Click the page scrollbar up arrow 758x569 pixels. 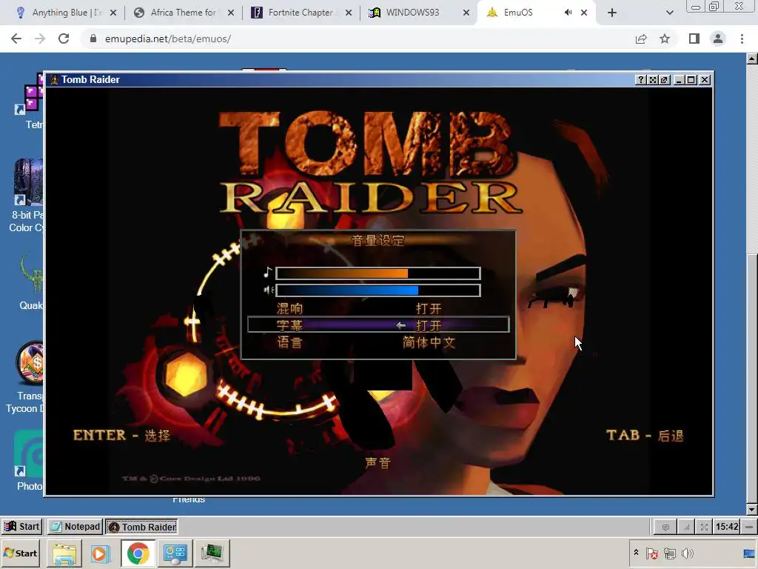point(752,59)
